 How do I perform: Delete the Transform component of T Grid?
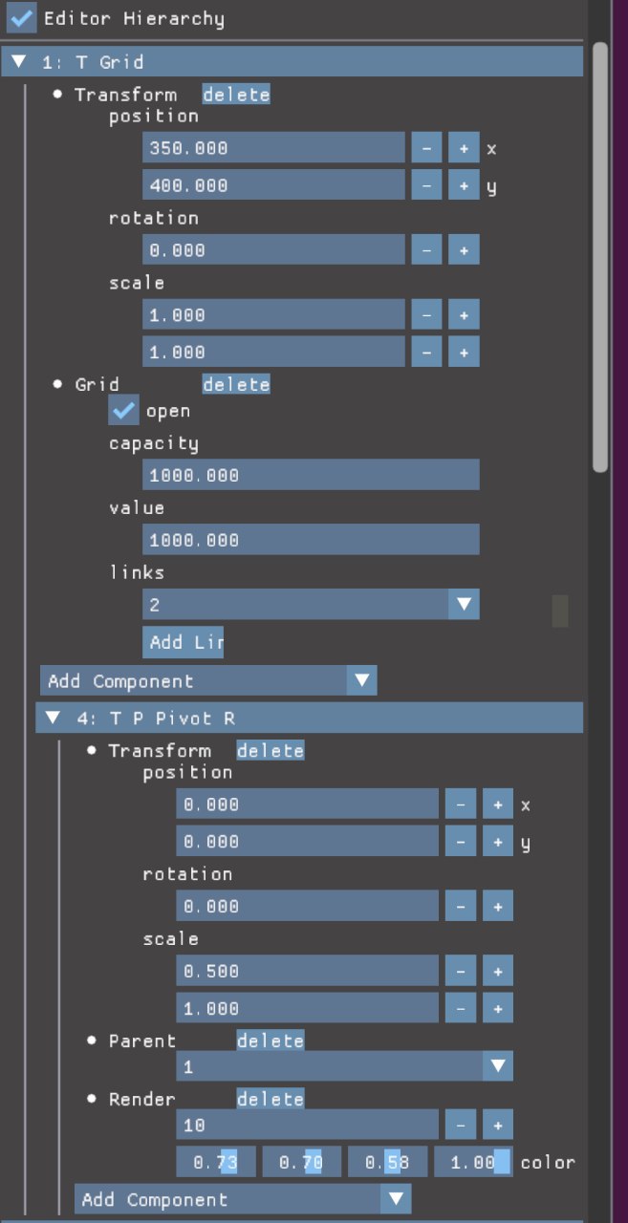coord(236,95)
